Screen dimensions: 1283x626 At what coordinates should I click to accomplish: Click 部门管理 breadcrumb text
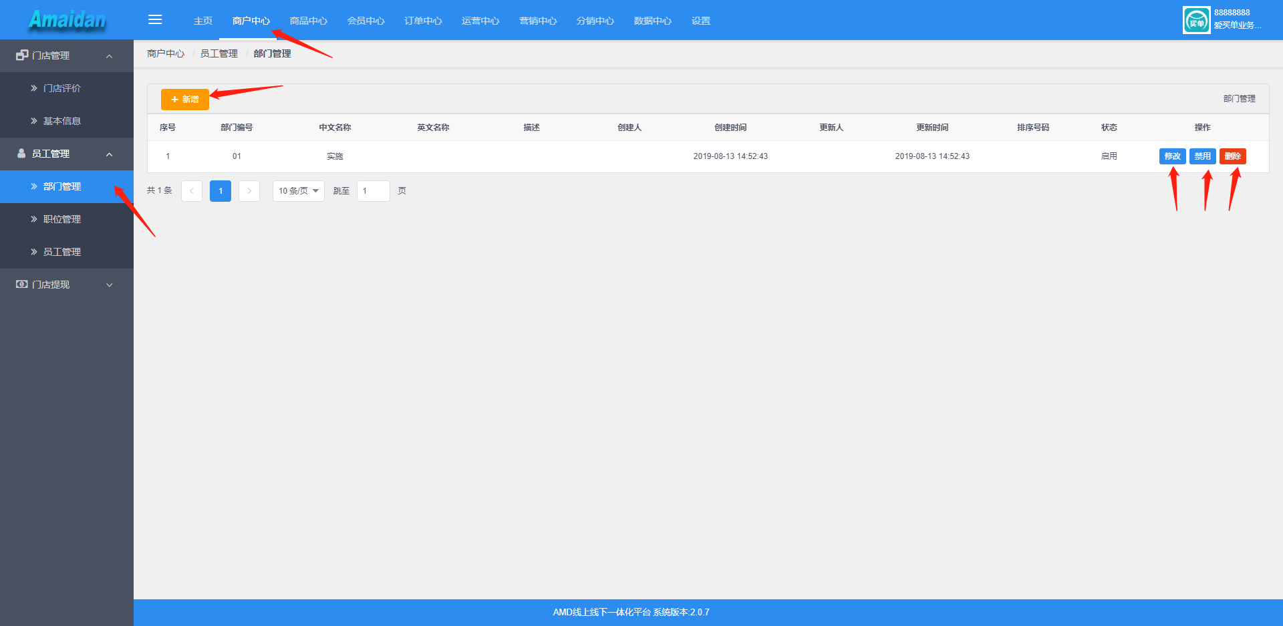(x=273, y=53)
